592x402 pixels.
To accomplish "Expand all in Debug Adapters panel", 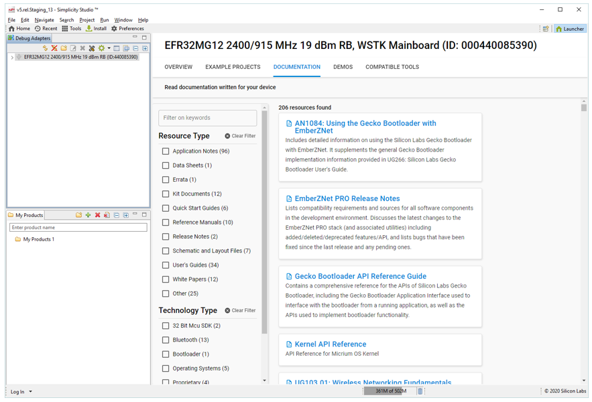I will (145, 48).
